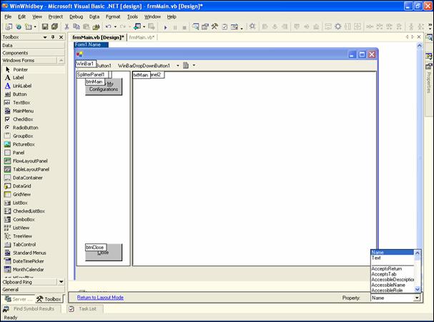Open the WinBarDropDownButton1 dropdown arrow

(178, 66)
